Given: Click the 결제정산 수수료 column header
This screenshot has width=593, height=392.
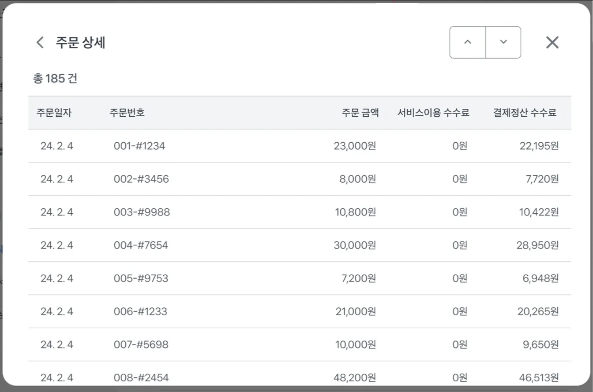Looking at the screenshot, I should point(525,113).
